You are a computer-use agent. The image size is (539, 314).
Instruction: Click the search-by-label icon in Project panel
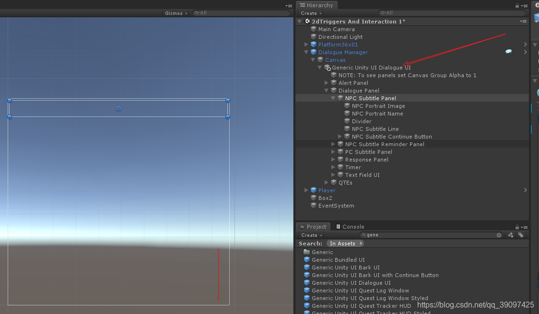[521, 235]
